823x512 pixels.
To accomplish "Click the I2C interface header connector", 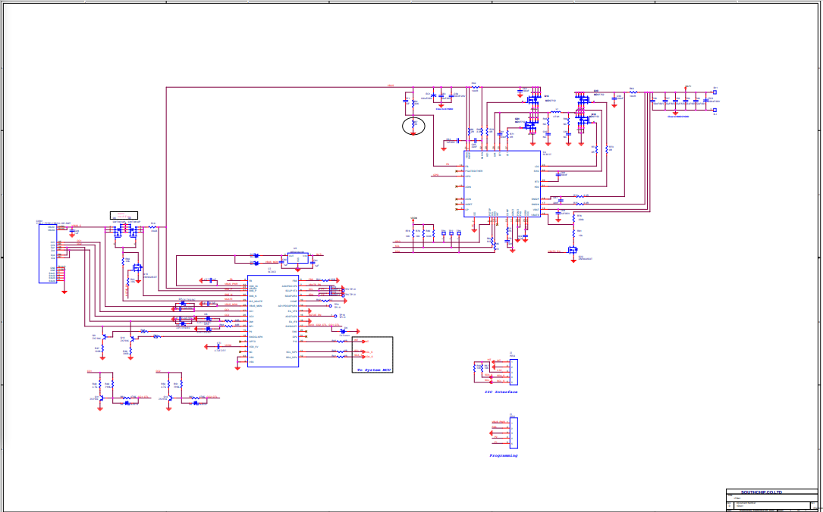I will tap(514, 372).
